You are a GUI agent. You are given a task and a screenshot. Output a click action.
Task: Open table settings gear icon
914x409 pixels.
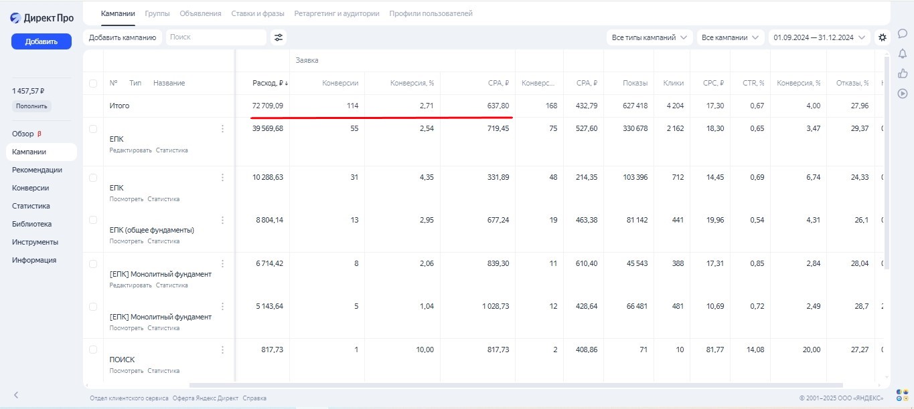point(883,37)
